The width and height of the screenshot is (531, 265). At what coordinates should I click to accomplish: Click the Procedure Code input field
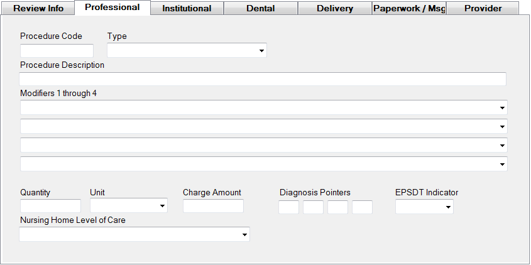click(x=57, y=51)
